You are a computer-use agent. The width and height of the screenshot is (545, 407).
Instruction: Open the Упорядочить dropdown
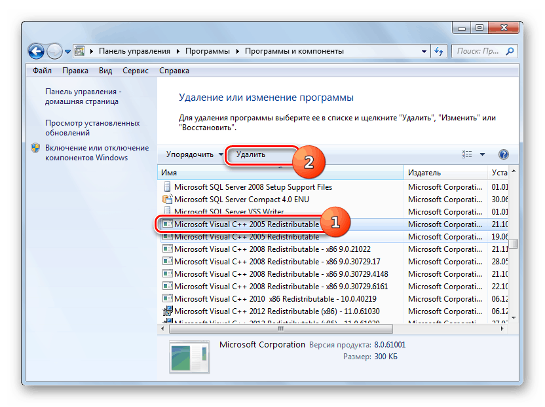coord(194,154)
